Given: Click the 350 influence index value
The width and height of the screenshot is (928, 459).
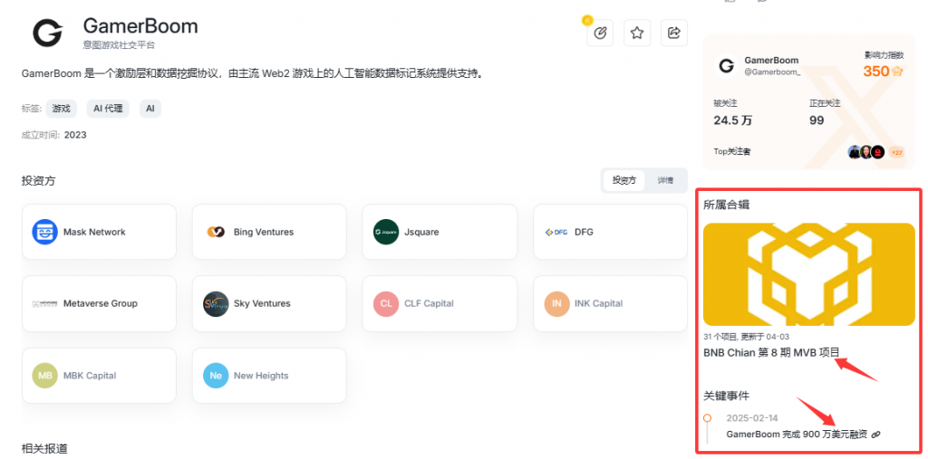Looking at the screenshot, I should (x=876, y=72).
